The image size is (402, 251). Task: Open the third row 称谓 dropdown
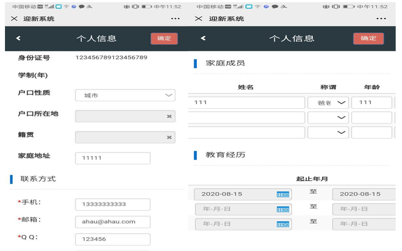click(x=328, y=132)
